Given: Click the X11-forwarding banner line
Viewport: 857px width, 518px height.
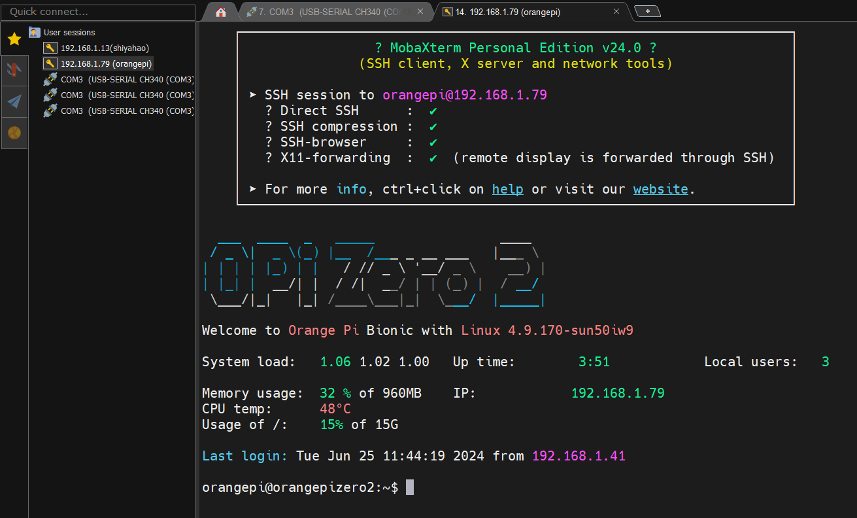Looking at the screenshot, I should (520, 158).
